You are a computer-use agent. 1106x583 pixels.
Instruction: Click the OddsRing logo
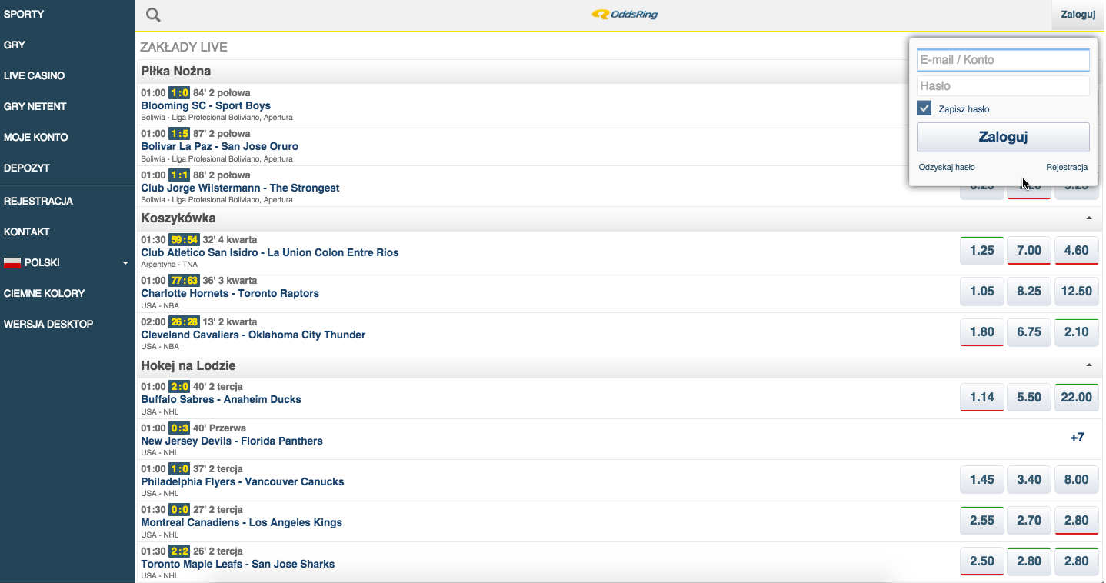pyautogui.click(x=625, y=14)
